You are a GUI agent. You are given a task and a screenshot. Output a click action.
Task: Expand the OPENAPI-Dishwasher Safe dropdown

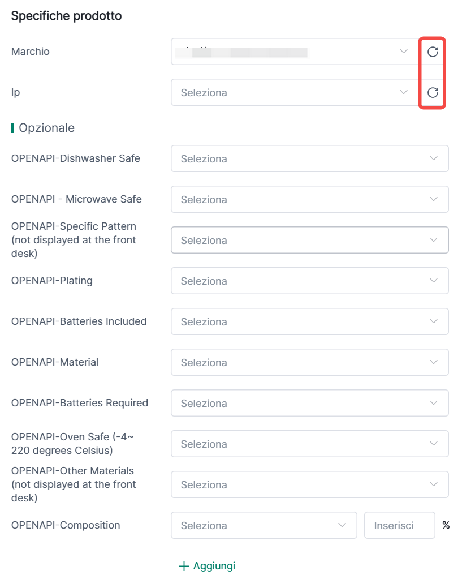[309, 159]
